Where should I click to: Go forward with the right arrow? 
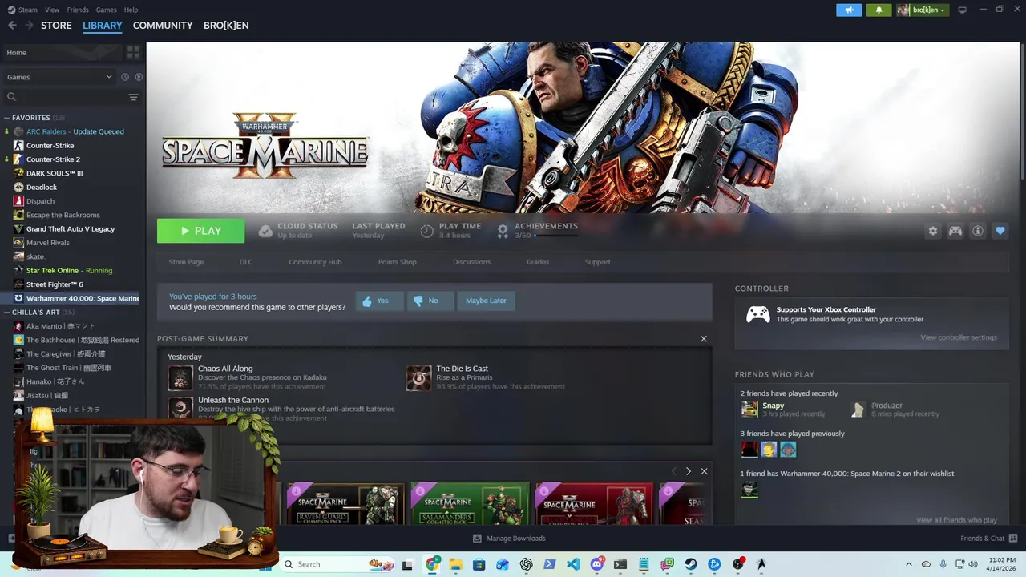click(29, 25)
